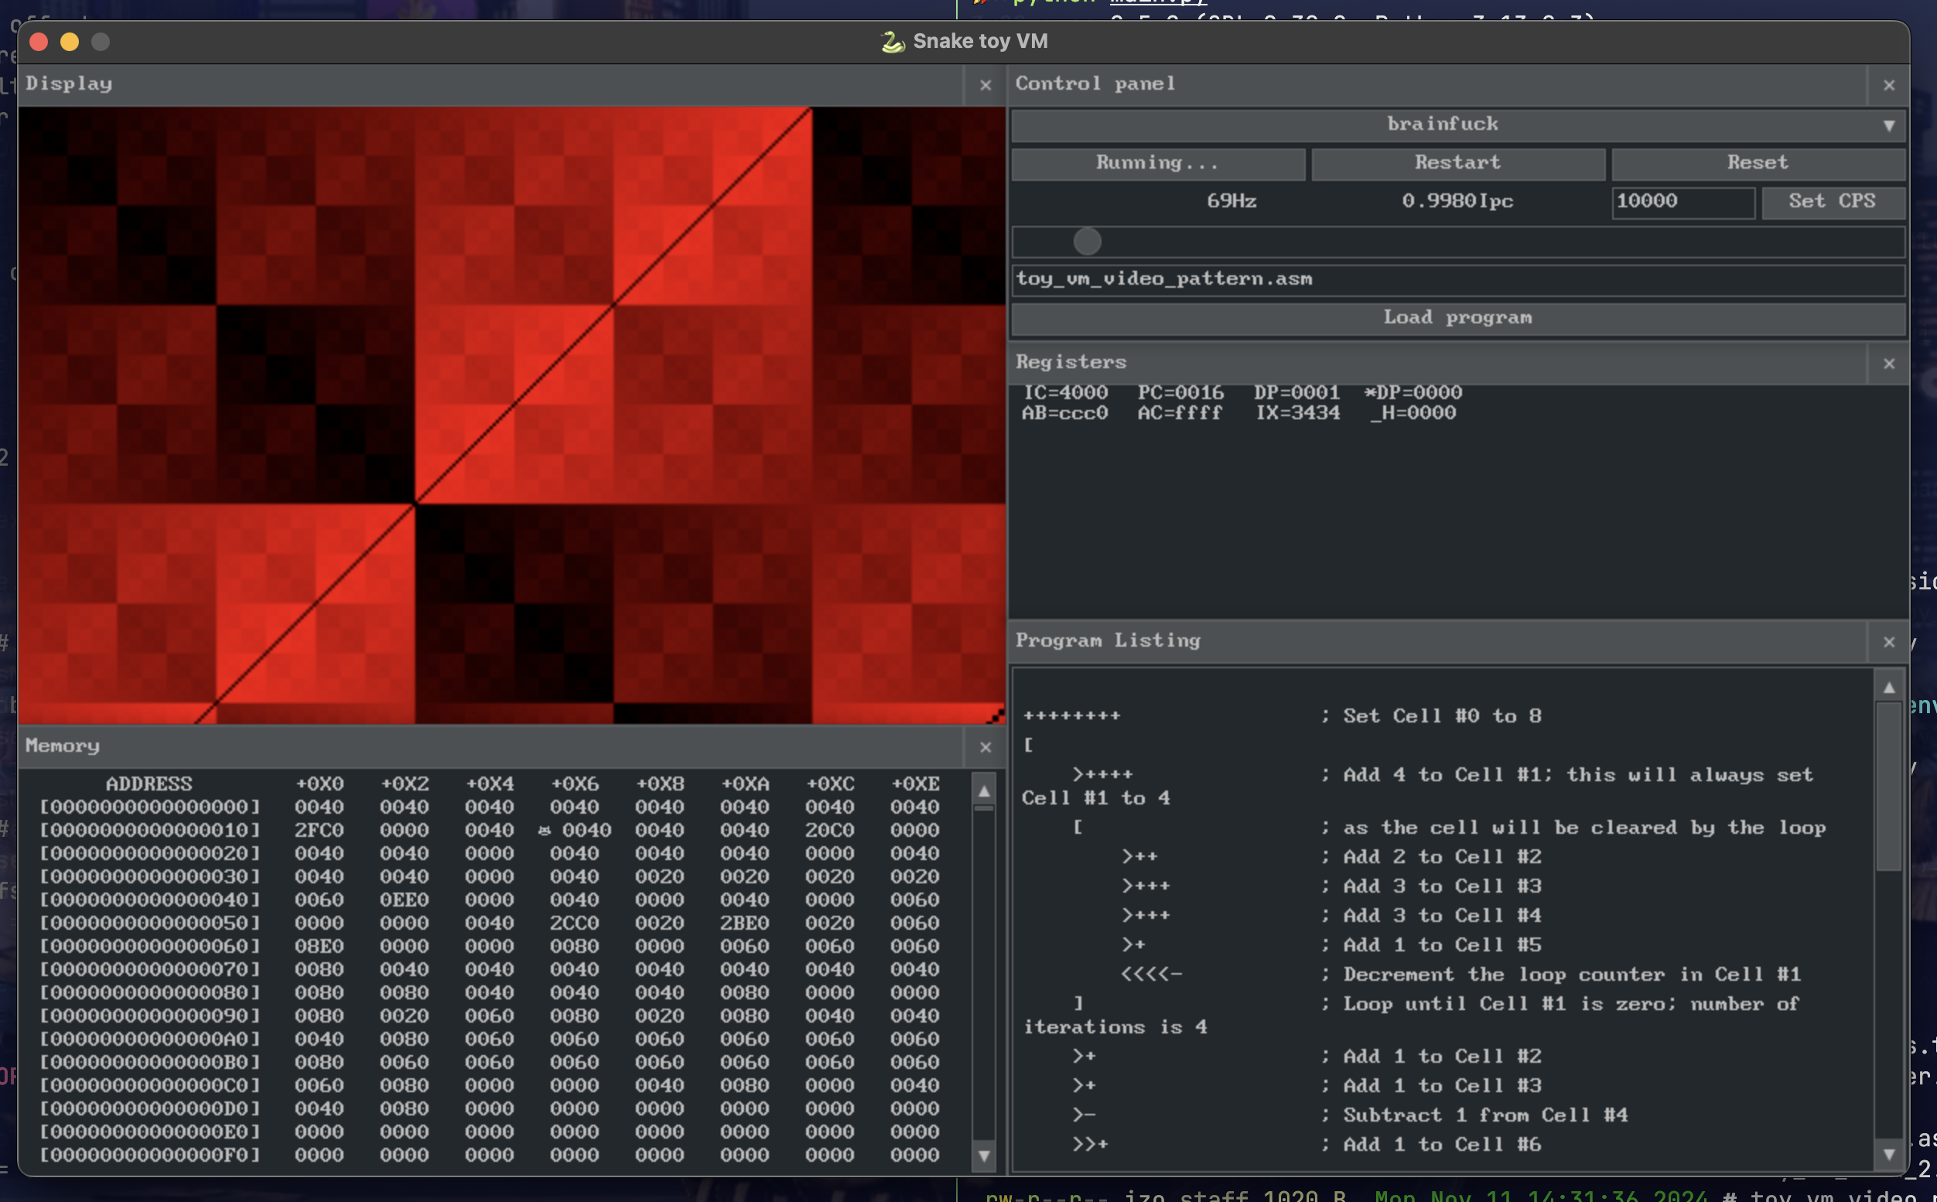Click the speed slider track
The height and width of the screenshot is (1202, 1937).
click(x=1457, y=241)
